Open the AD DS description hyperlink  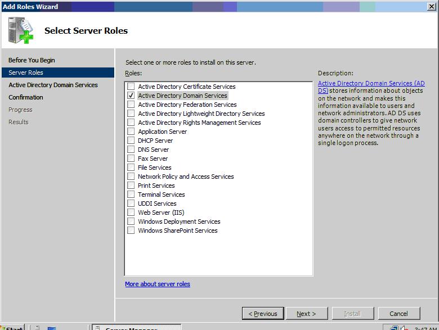[x=371, y=84]
